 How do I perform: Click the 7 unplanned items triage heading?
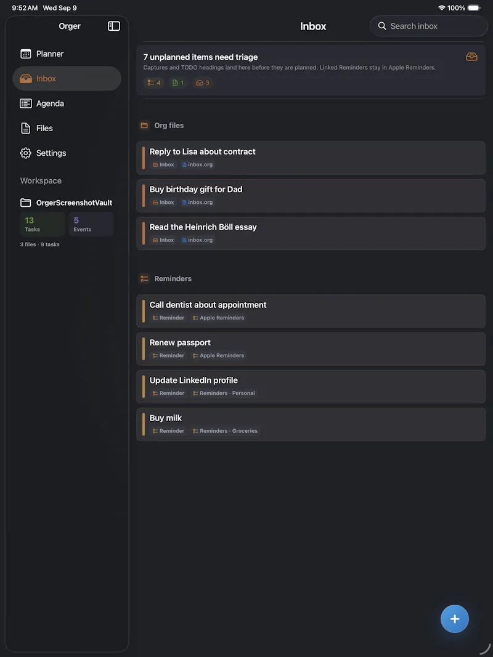(200, 57)
